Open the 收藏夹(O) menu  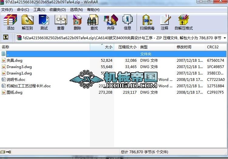[x=58, y=10]
